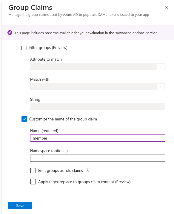Open the Match with dropdown
The height and width of the screenshot is (214, 174).
pos(98,87)
